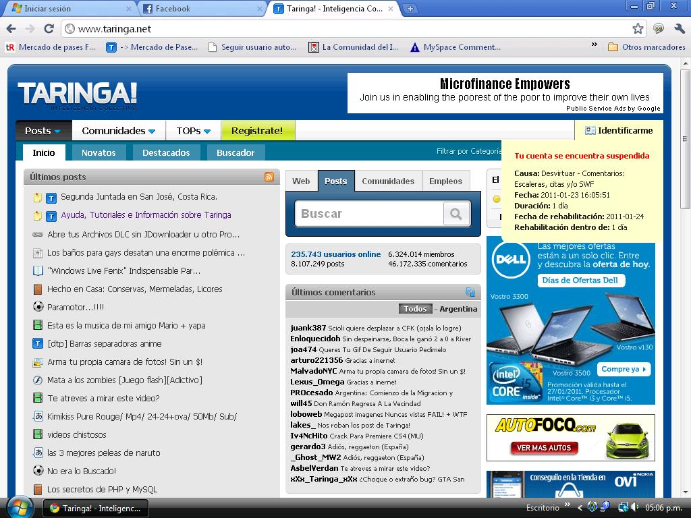The height and width of the screenshot is (518, 691).
Task: Open post Te atreves a mirar este video?
Action: (103, 398)
